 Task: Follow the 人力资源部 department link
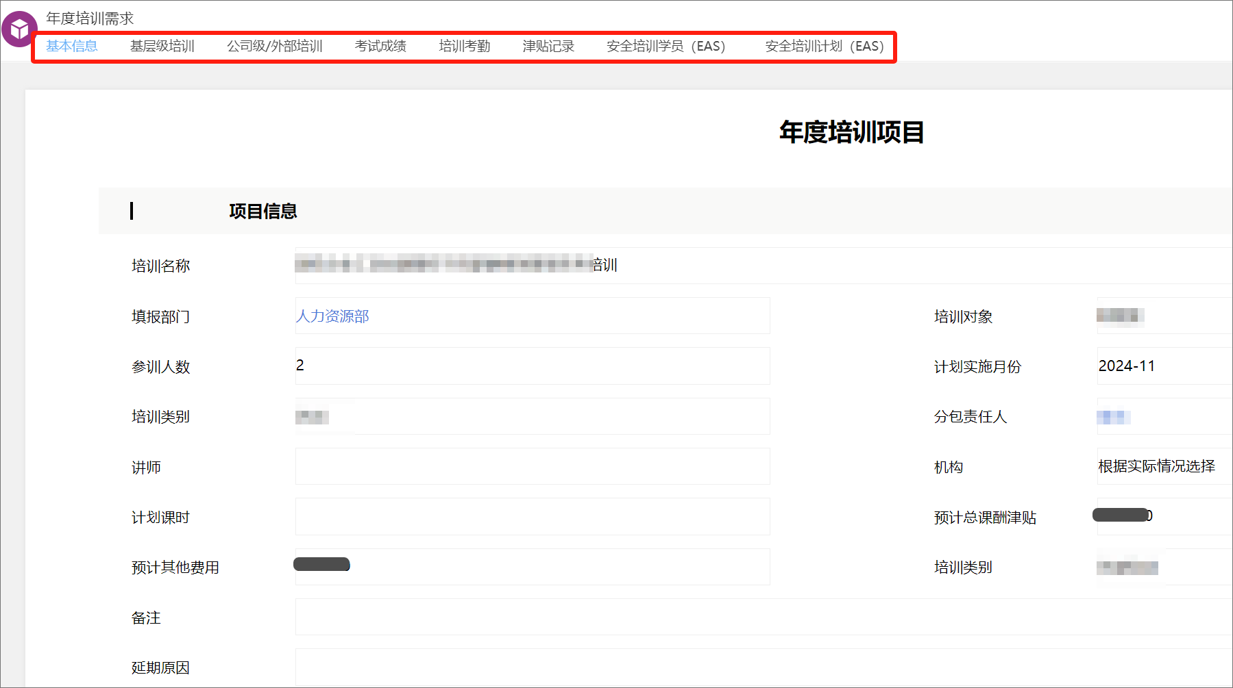coord(332,316)
